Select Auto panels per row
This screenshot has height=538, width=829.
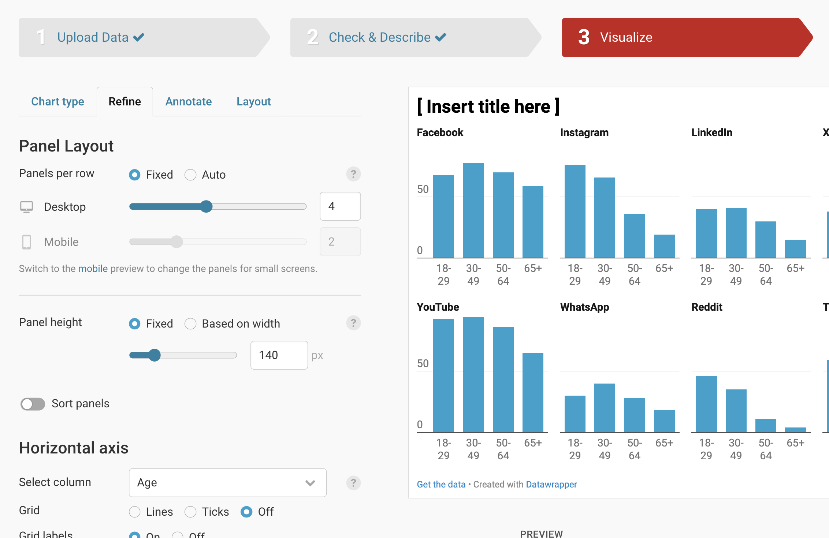[190, 175]
